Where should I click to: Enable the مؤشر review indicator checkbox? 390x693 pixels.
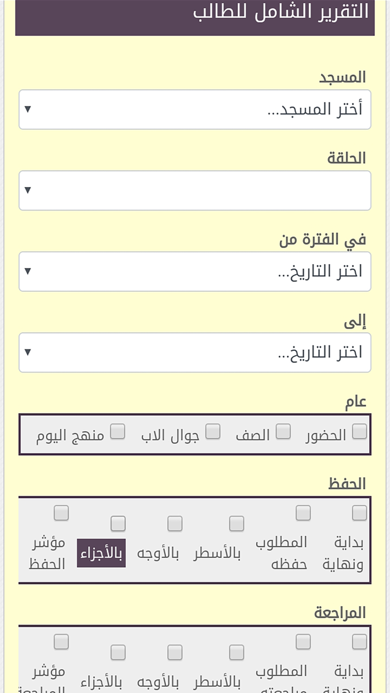coord(61,640)
